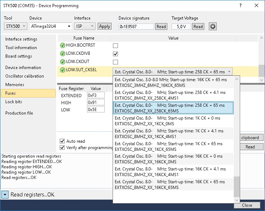This screenshot has width=265, height=211.
Task: Read the device signature
Action: 161,26
